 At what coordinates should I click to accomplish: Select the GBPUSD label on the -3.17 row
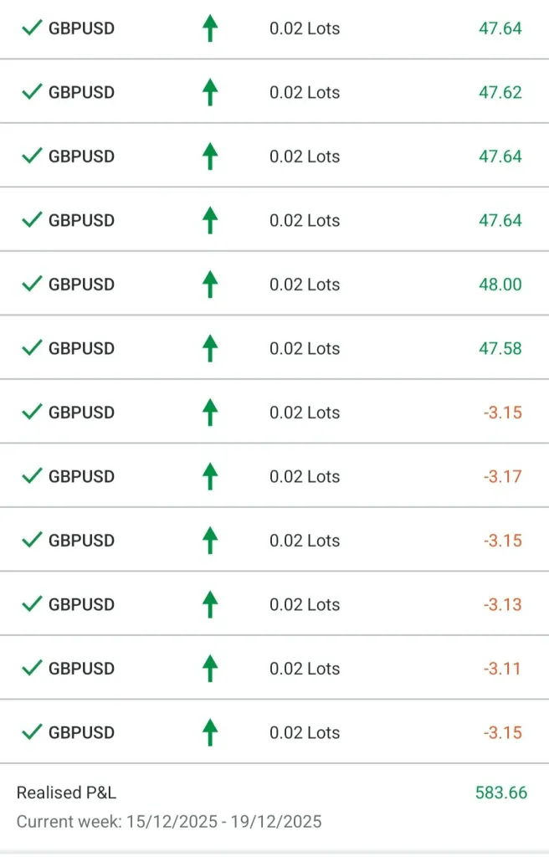pos(81,476)
